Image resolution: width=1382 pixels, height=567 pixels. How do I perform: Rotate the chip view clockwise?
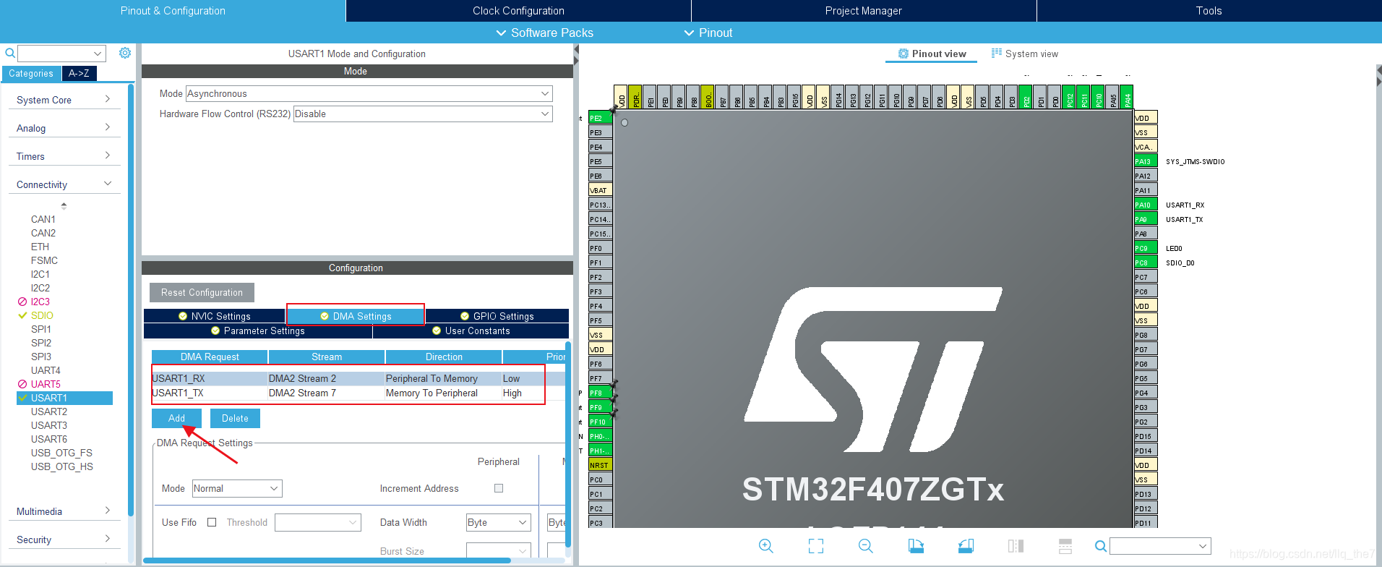(916, 546)
